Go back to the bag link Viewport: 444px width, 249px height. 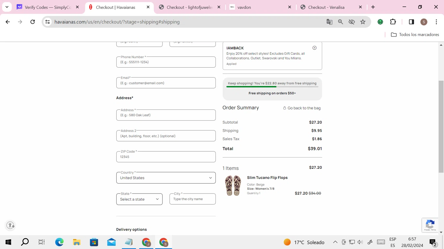302,108
